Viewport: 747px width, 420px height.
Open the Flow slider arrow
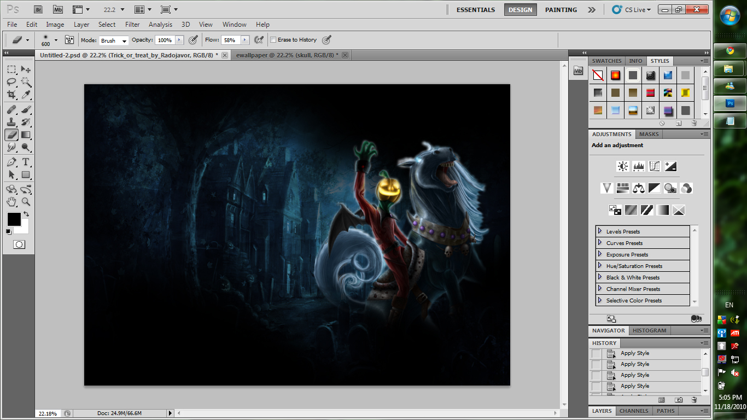point(245,40)
